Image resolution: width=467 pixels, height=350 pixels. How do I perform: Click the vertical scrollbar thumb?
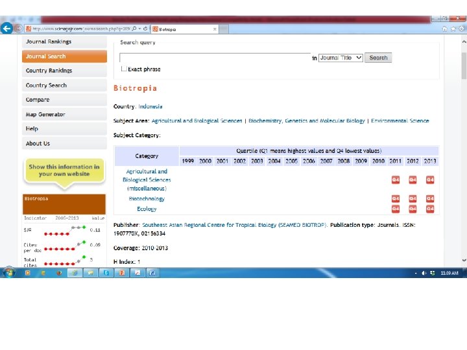[464, 65]
